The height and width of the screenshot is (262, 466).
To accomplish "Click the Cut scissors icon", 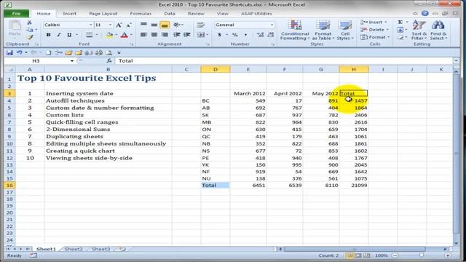I will pos(29,23).
